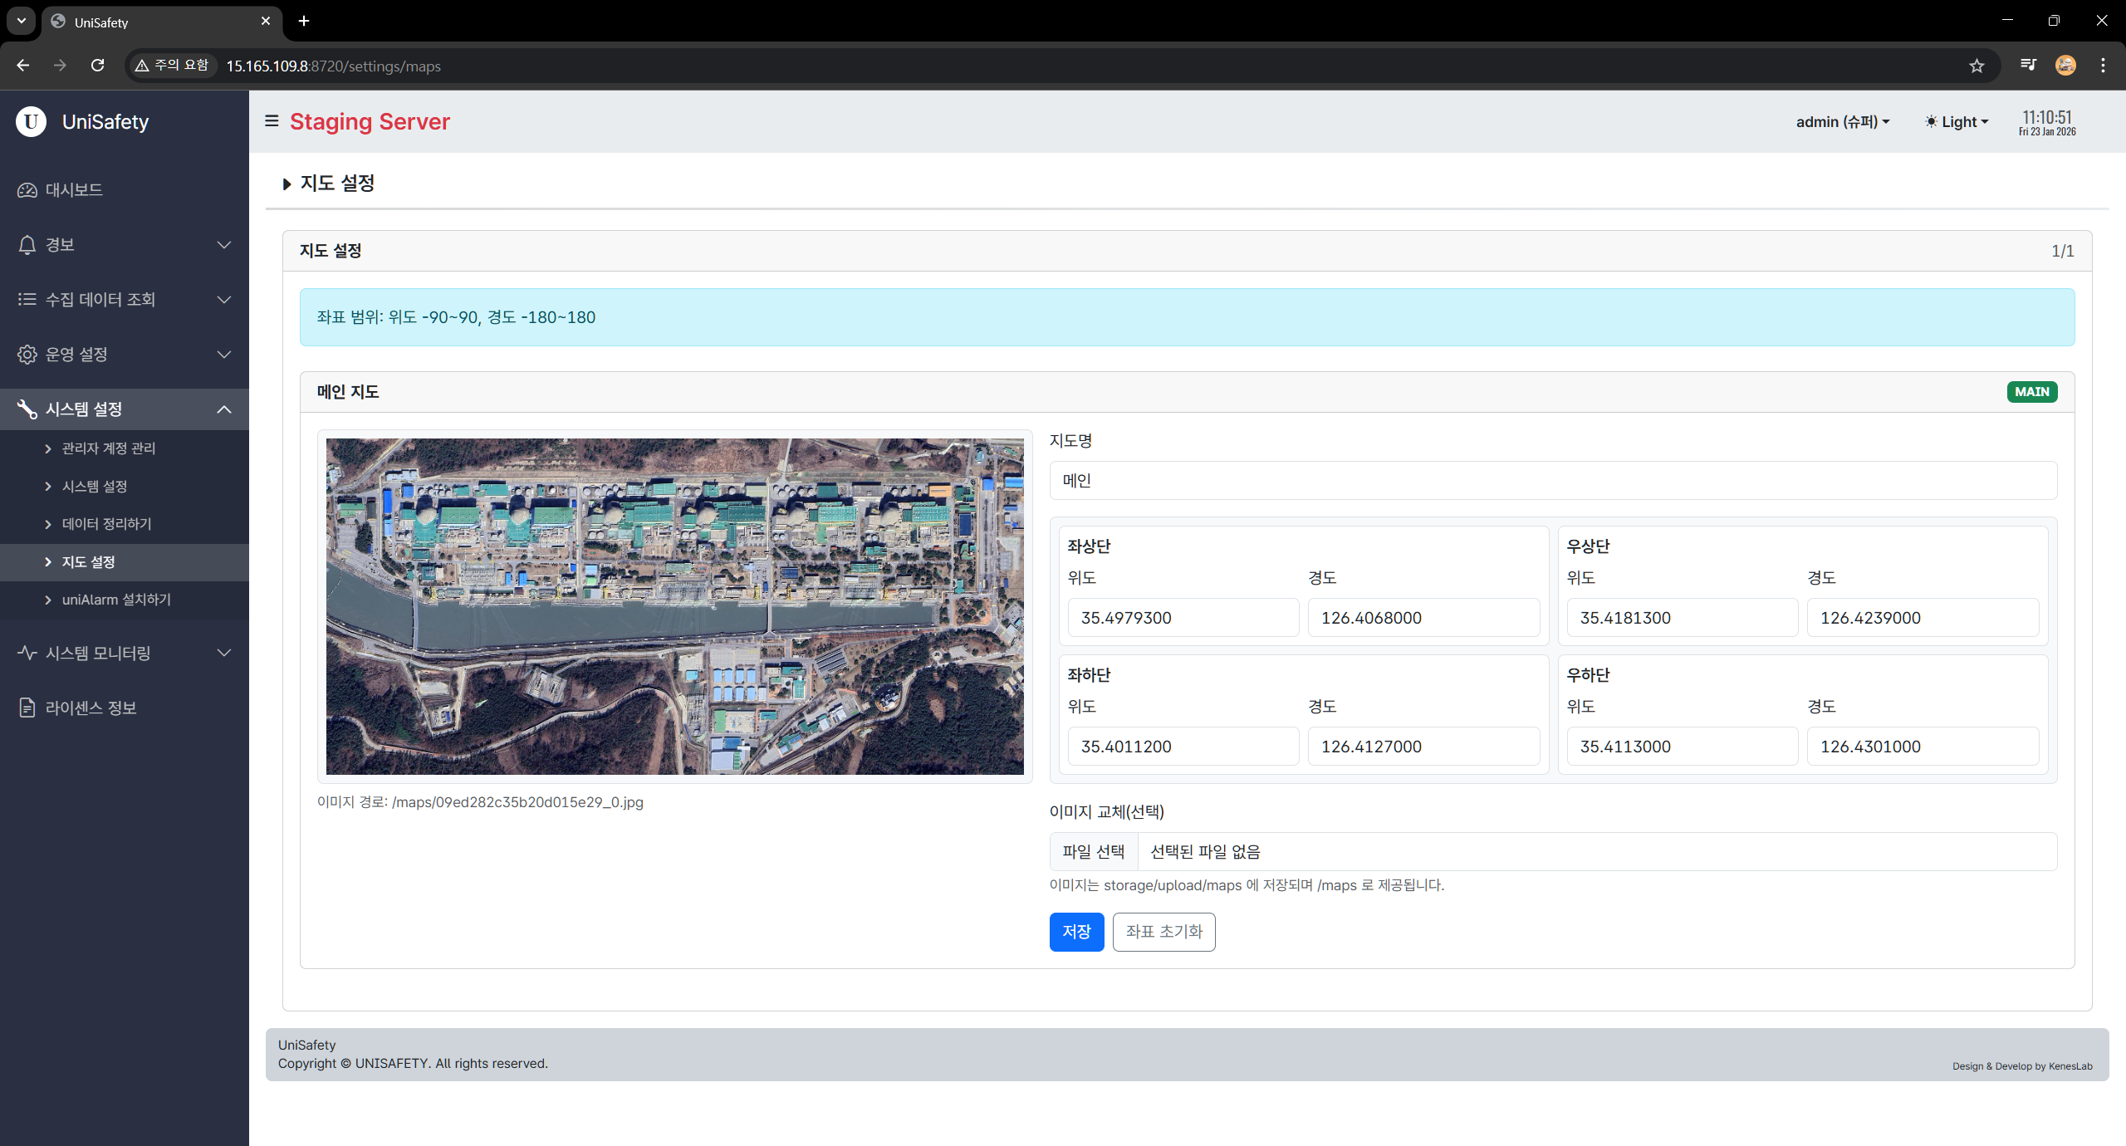Expand the 경보 sidebar chevron

tap(224, 245)
